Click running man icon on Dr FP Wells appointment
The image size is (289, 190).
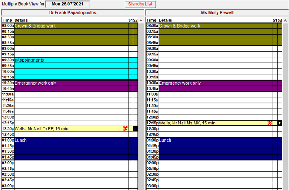[x=125, y=129]
